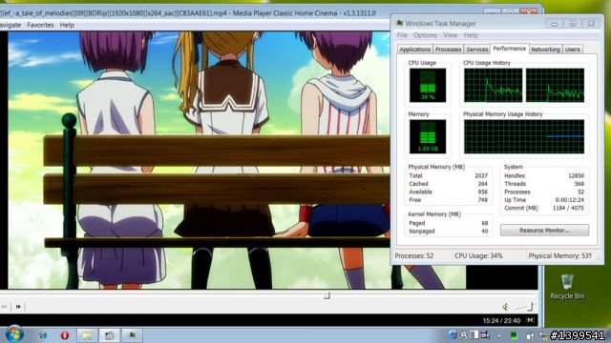Open Favorites menu in Media Player Classic
The image size is (611, 343).
[x=40, y=25]
